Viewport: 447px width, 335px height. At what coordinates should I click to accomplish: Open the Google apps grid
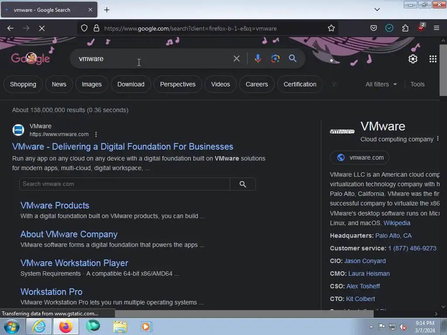433,59
